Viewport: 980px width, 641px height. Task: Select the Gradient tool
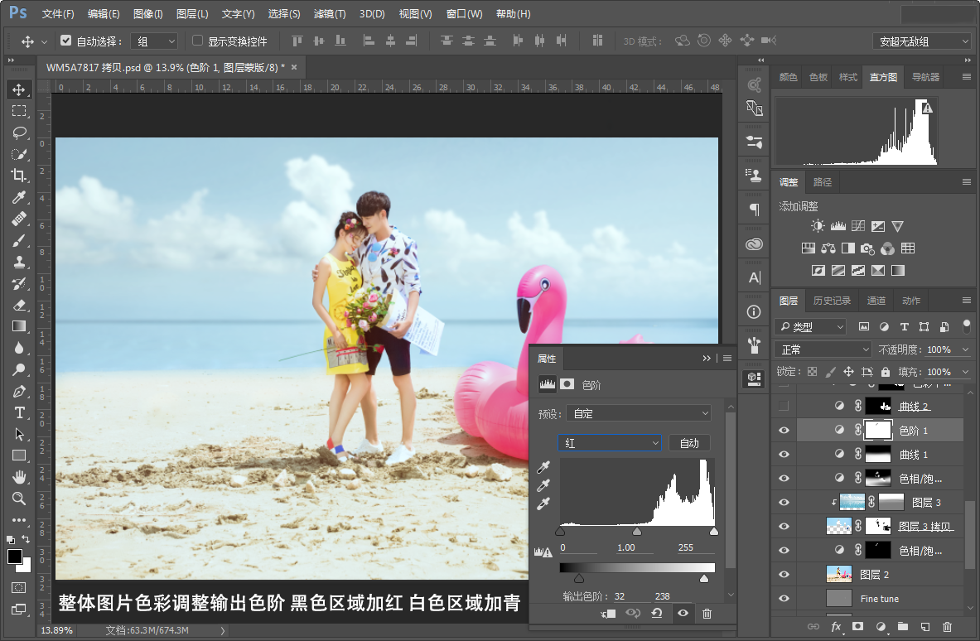click(19, 326)
